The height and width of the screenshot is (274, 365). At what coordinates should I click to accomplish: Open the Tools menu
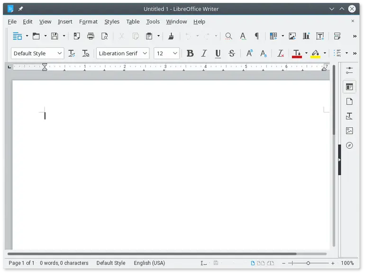[x=153, y=22]
